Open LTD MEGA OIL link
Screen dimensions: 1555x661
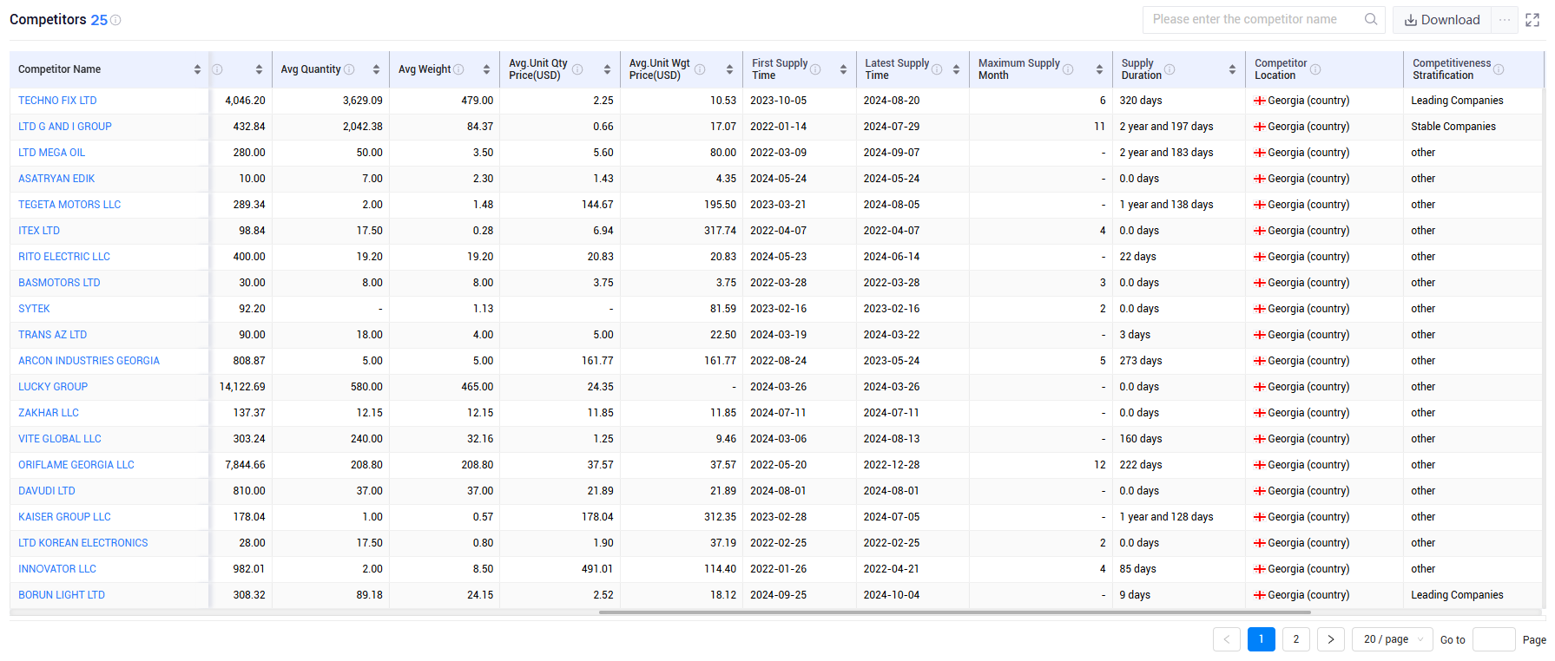click(x=52, y=153)
